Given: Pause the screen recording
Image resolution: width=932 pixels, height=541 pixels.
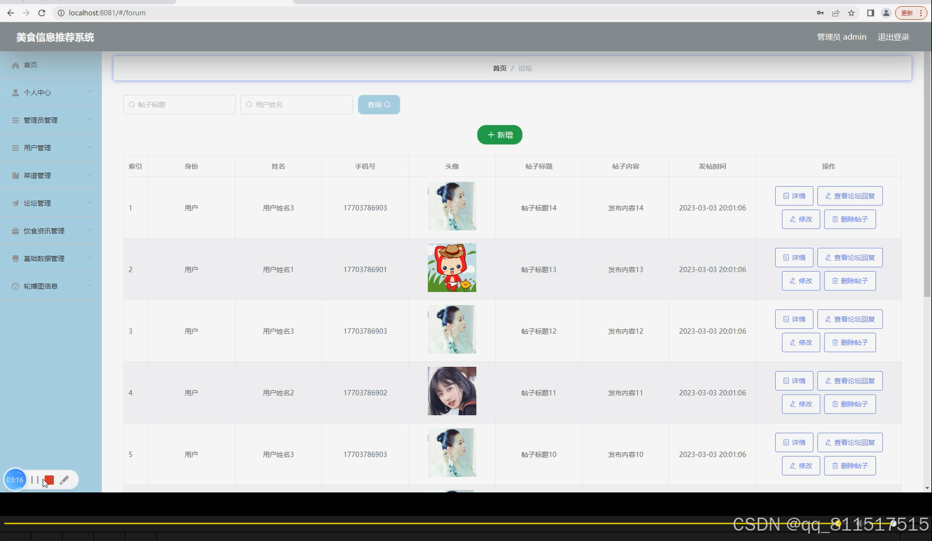Looking at the screenshot, I should pyautogui.click(x=34, y=480).
